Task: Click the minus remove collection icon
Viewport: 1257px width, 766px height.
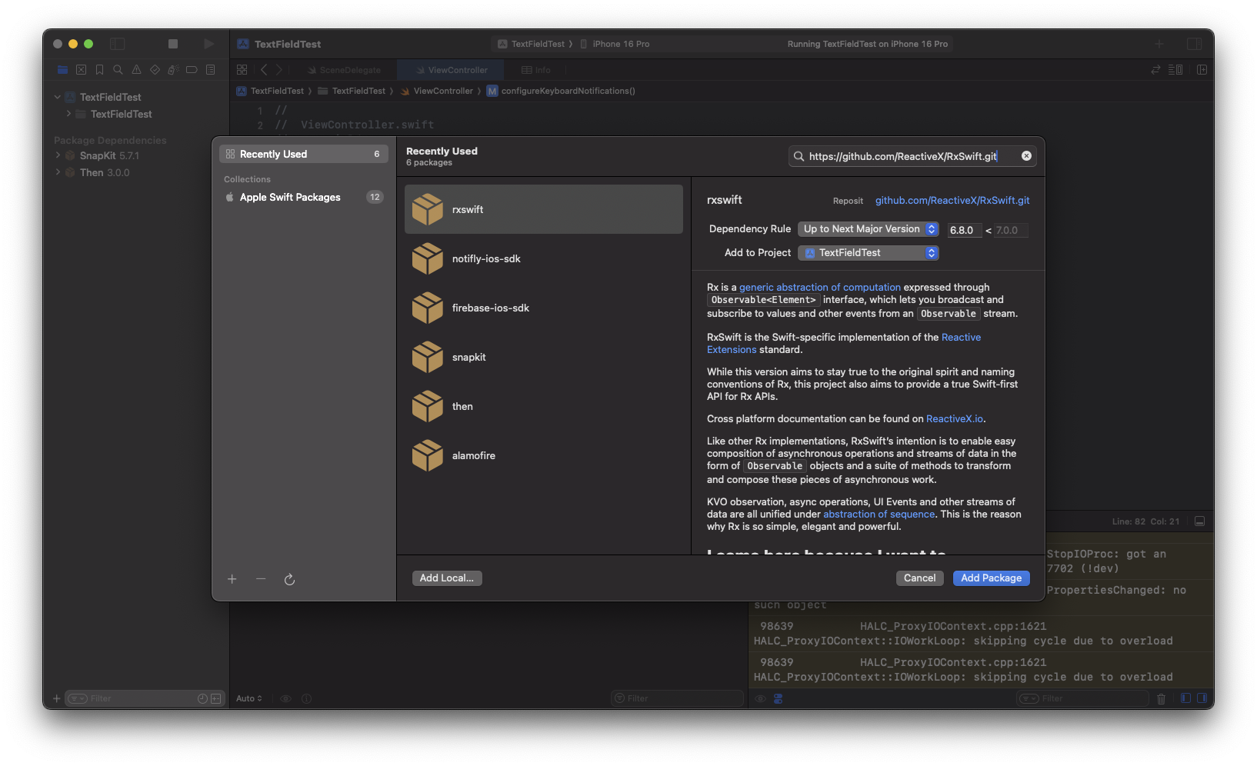Action: pos(261,579)
